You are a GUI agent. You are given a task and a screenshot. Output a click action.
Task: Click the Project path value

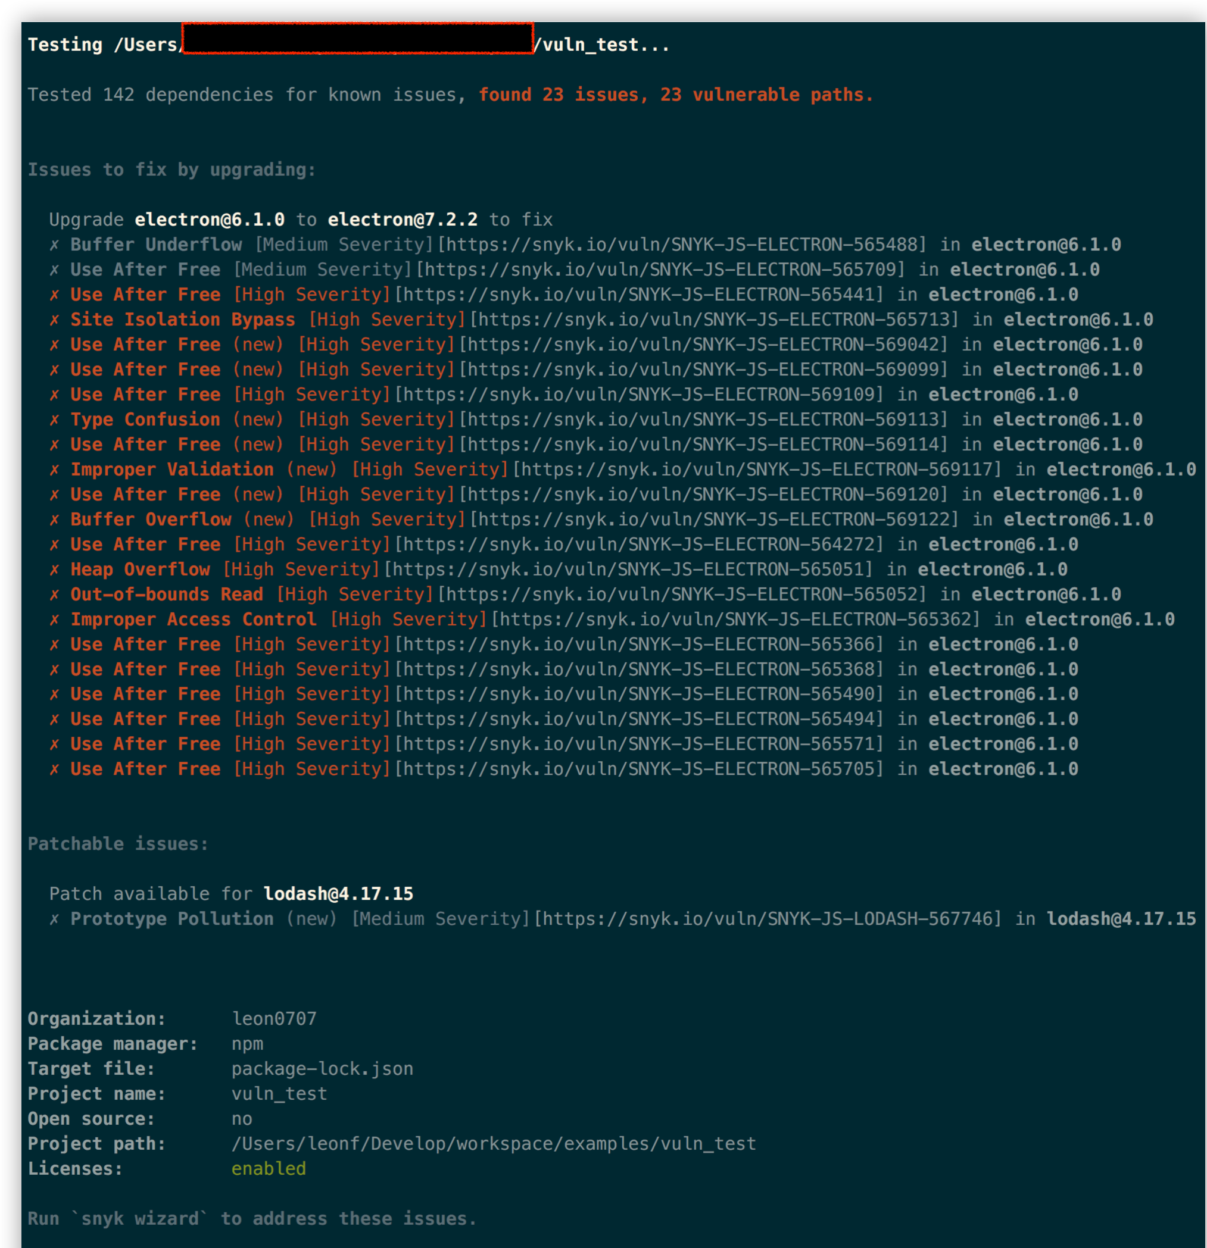[x=494, y=1144]
